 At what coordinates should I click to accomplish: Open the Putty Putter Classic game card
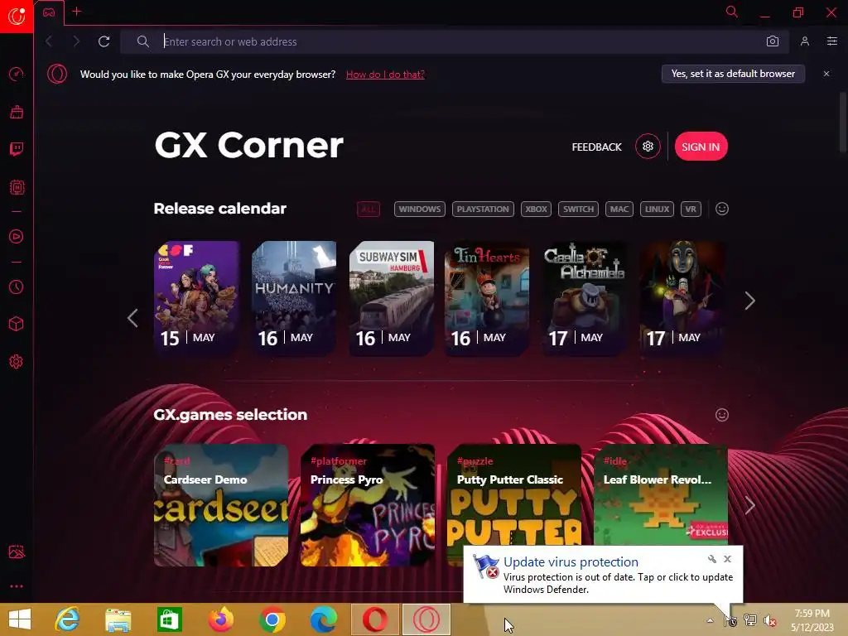[x=514, y=495]
